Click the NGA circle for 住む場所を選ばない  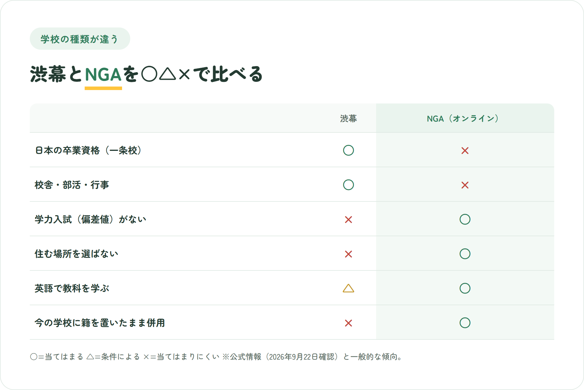(x=465, y=254)
